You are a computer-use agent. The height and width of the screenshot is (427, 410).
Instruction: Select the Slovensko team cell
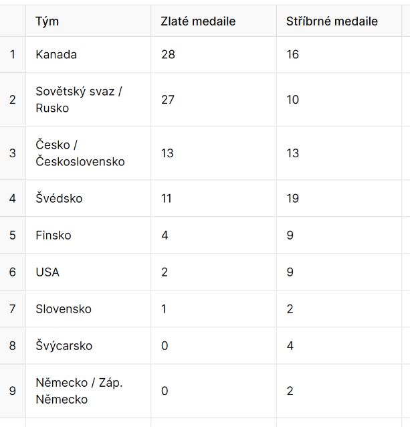tap(88, 309)
